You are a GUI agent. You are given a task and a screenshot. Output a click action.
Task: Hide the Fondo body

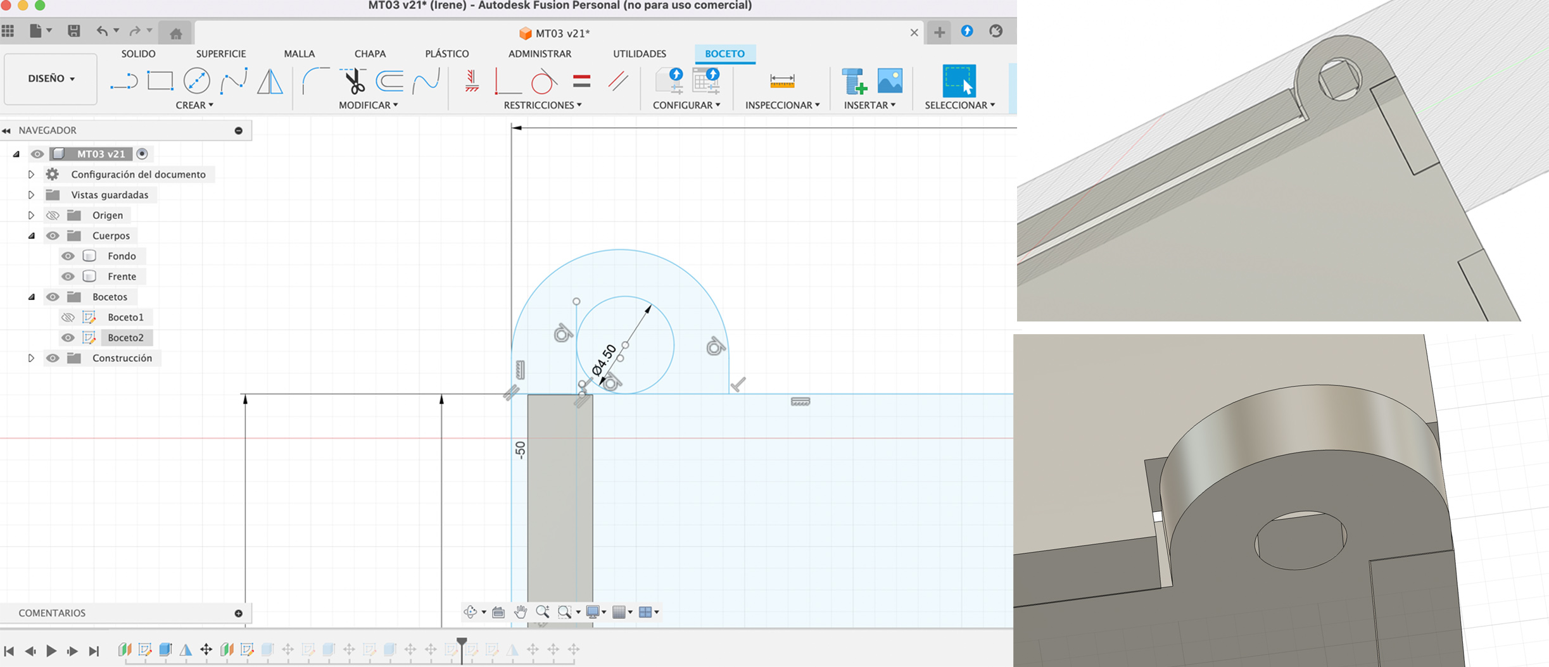coord(68,256)
